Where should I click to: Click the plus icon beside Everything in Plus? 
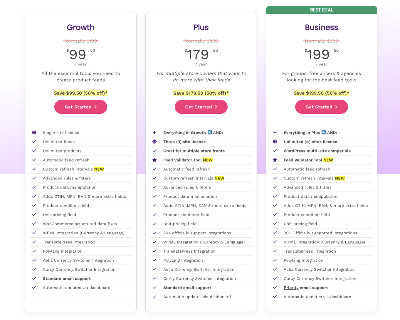[x=275, y=132]
